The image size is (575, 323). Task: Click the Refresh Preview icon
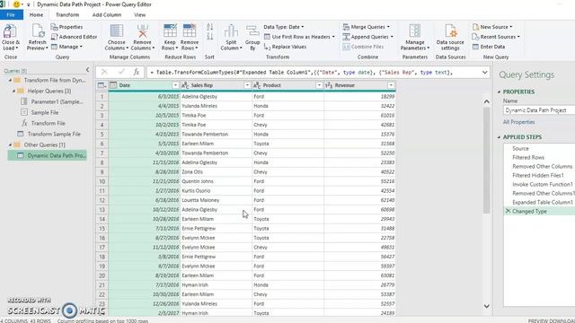(x=38, y=31)
